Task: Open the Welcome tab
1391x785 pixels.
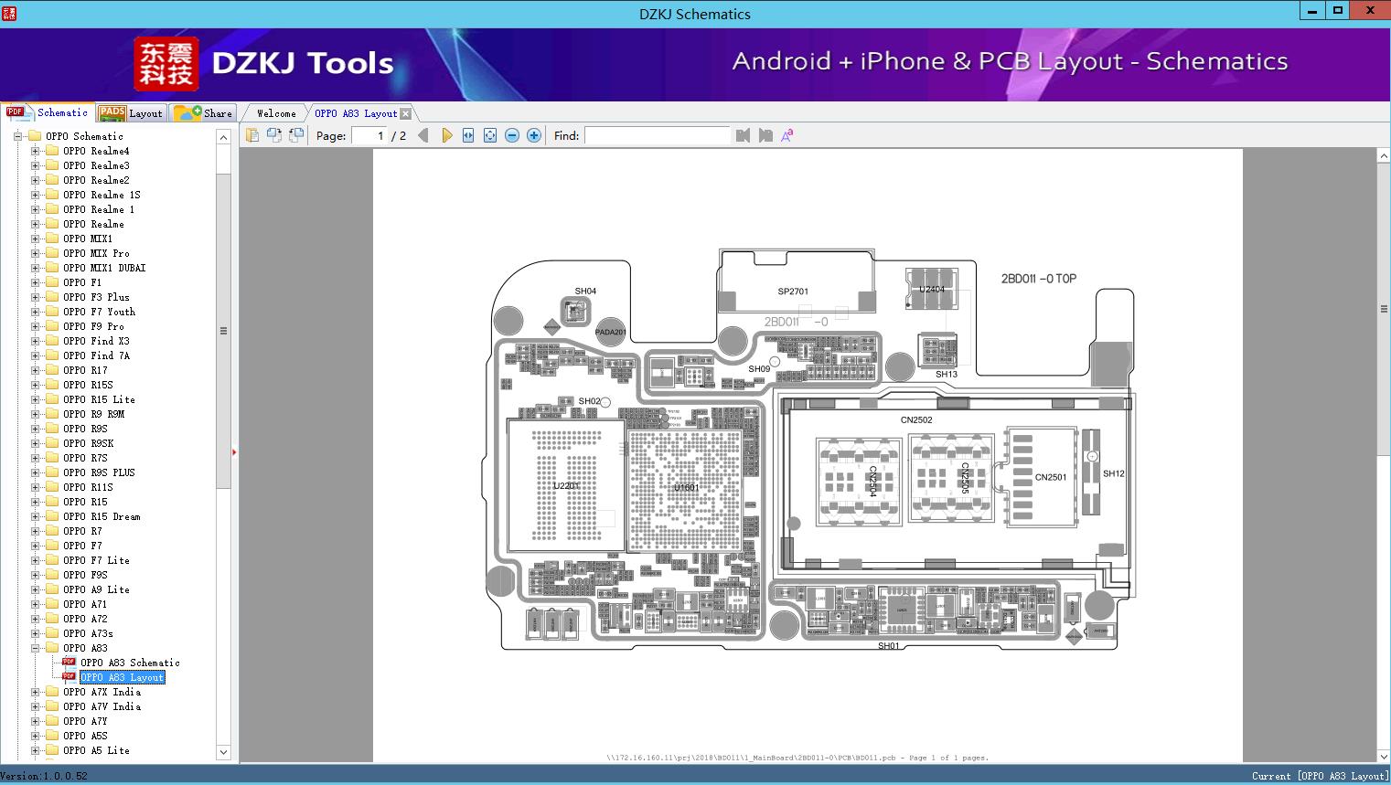Action: pos(276,113)
